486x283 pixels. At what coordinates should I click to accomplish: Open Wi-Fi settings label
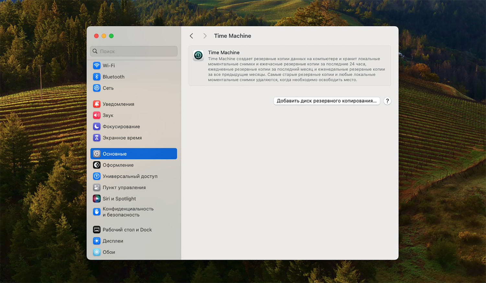109,65
